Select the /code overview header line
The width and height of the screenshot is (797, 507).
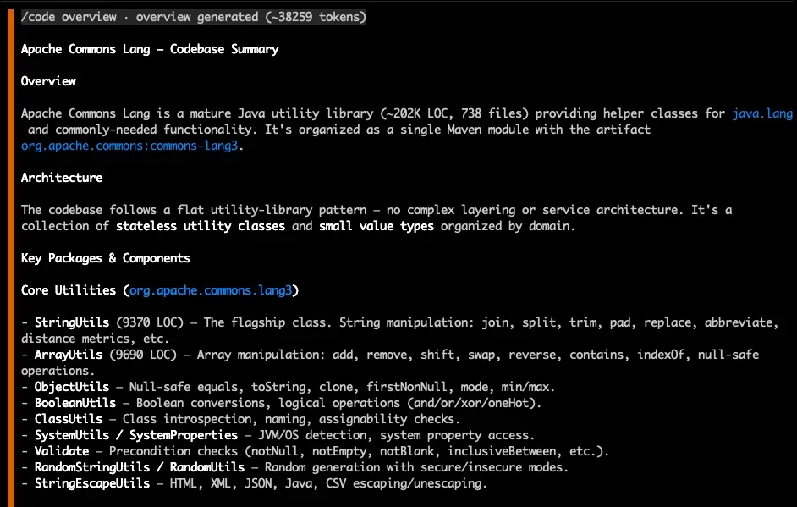194,17
